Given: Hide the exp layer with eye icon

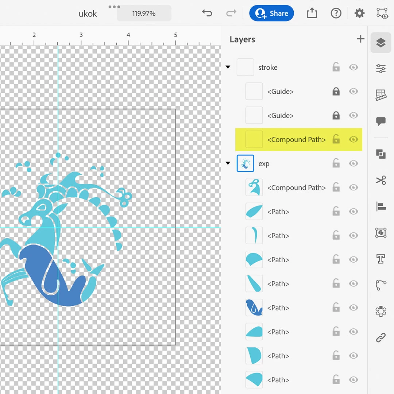Looking at the screenshot, I should click(x=353, y=163).
